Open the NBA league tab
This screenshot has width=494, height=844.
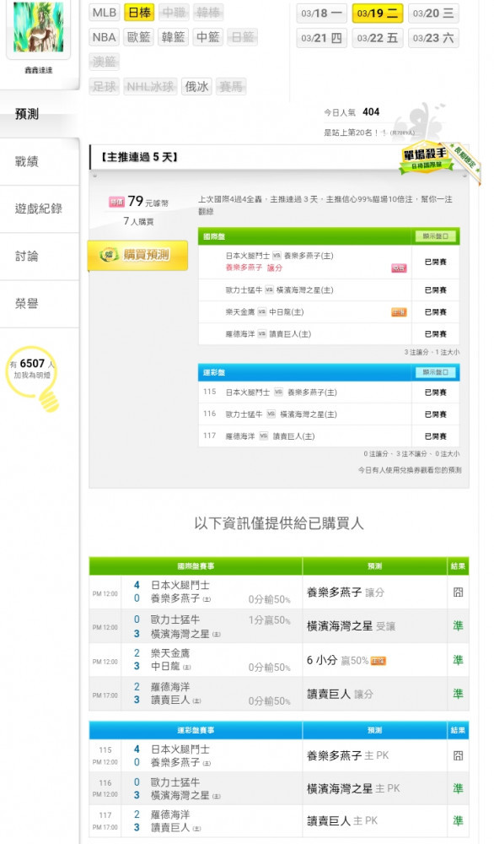pyautogui.click(x=105, y=37)
